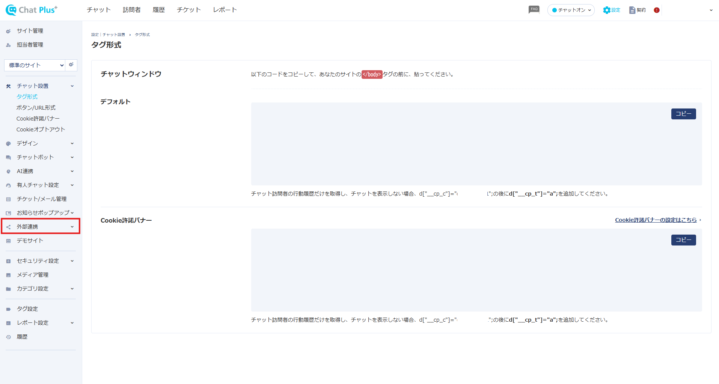Click the チャット設置 breadcrumb link
Screen dimensions: 719x384
[114, 35]
